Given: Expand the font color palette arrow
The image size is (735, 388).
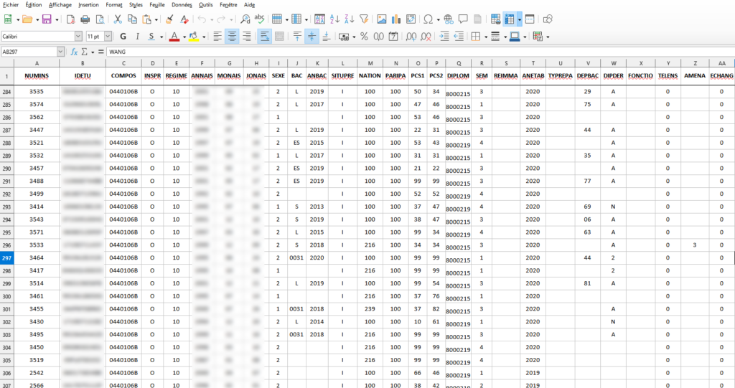Looking at the screenshot, I should coord(184,37).
